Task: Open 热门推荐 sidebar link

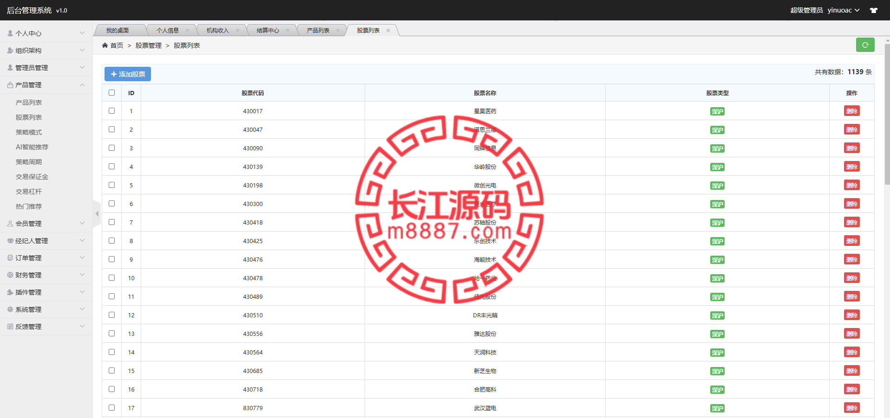Action: (29, 206)
